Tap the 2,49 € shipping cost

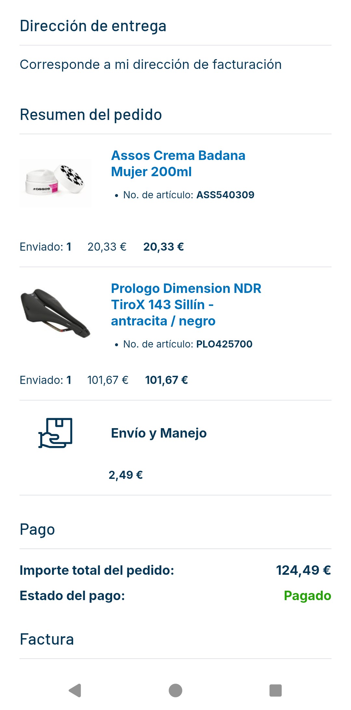click(x=125, y=475)
